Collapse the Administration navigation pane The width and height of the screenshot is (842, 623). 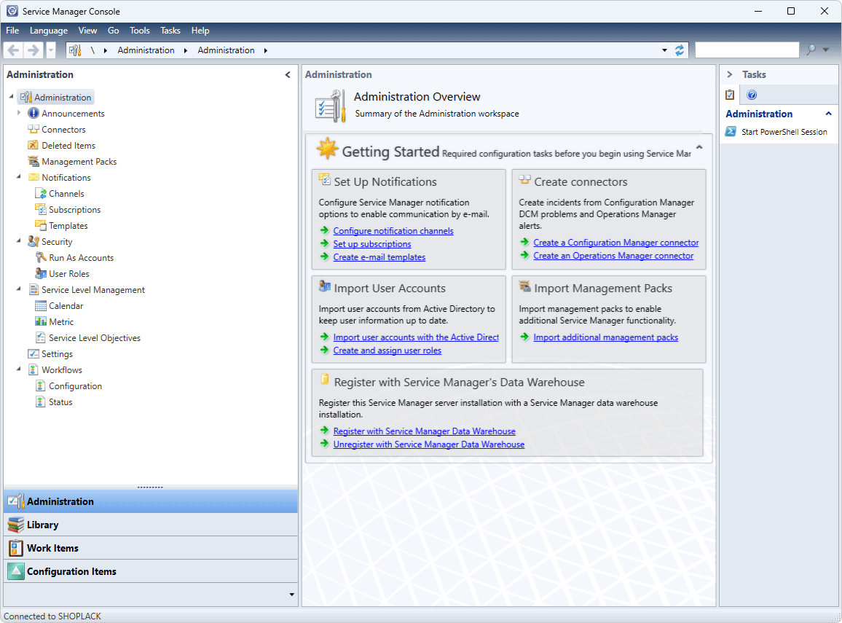tap(288, 74)
